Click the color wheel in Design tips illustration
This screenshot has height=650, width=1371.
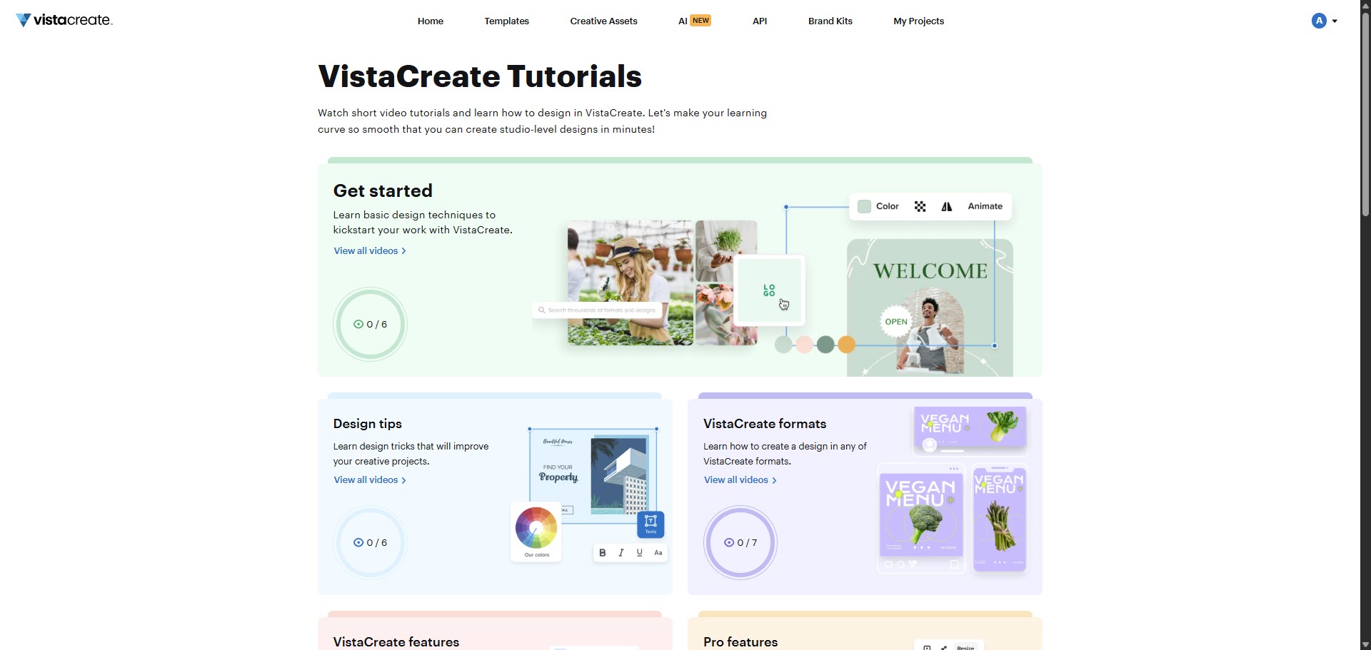[x=536, y=528]
